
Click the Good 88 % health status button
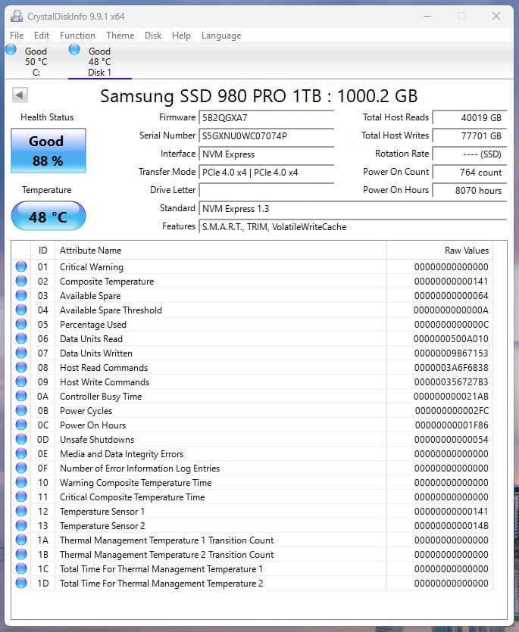pos(48,151)
